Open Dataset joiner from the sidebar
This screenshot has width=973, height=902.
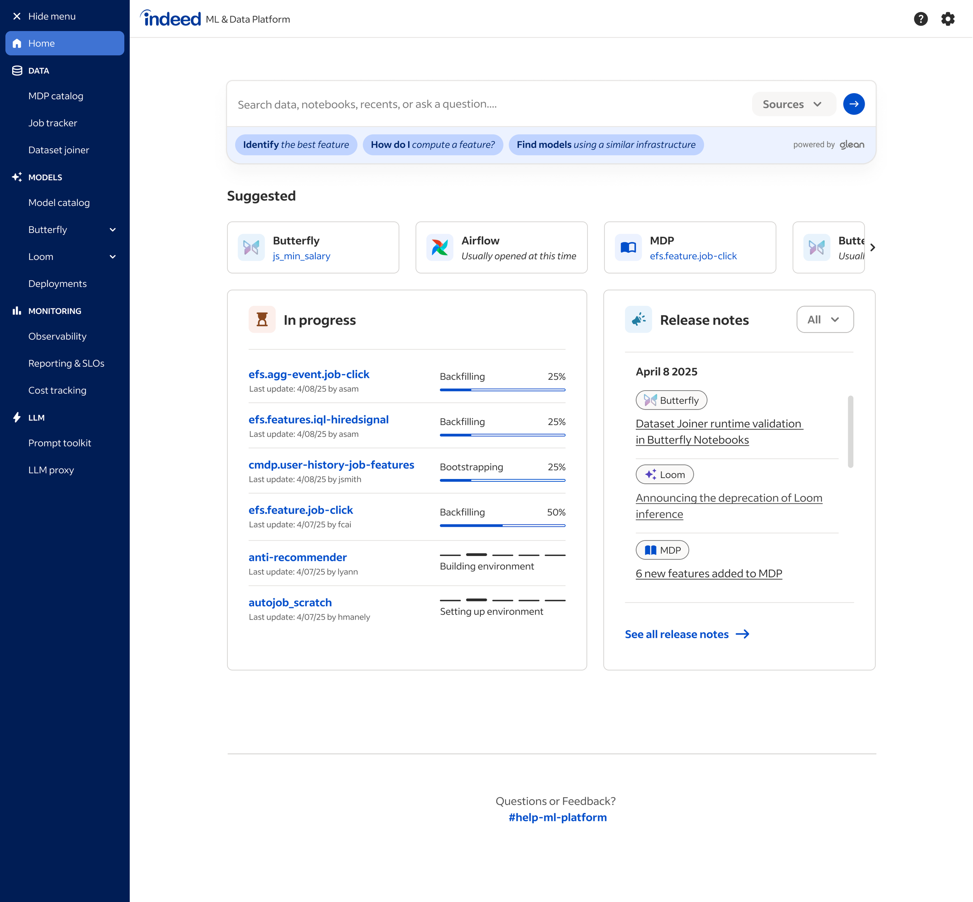click(x=59, y=150)
